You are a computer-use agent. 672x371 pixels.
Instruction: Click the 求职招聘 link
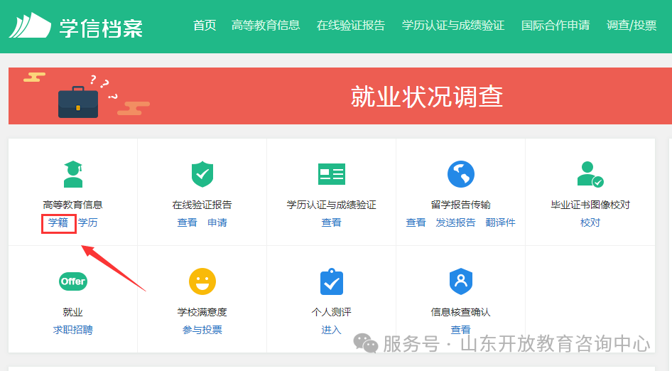[73, 330]
